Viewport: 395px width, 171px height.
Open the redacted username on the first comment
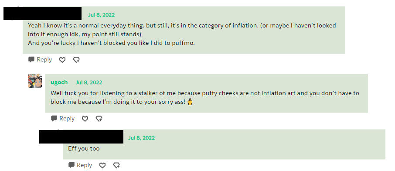pos(42,14)
